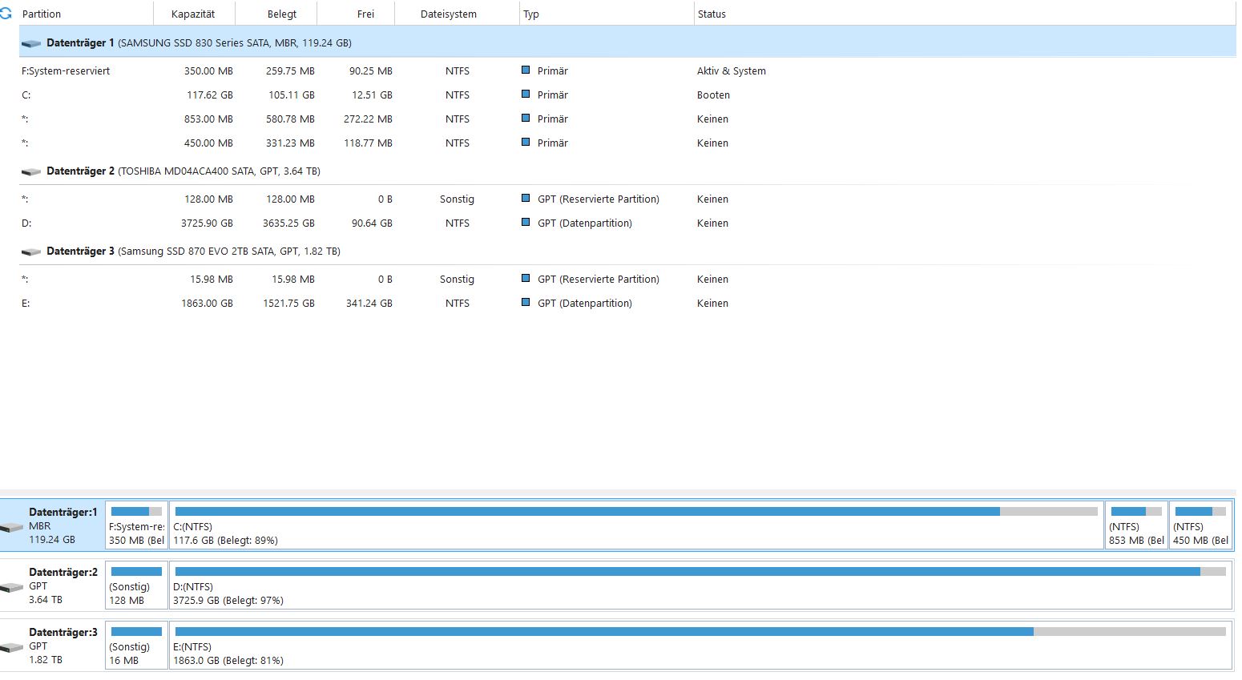This screenshot has height=680, width=1242.
Task: Select the 128.00 MB reserved partition row
Action: (627, 199)
